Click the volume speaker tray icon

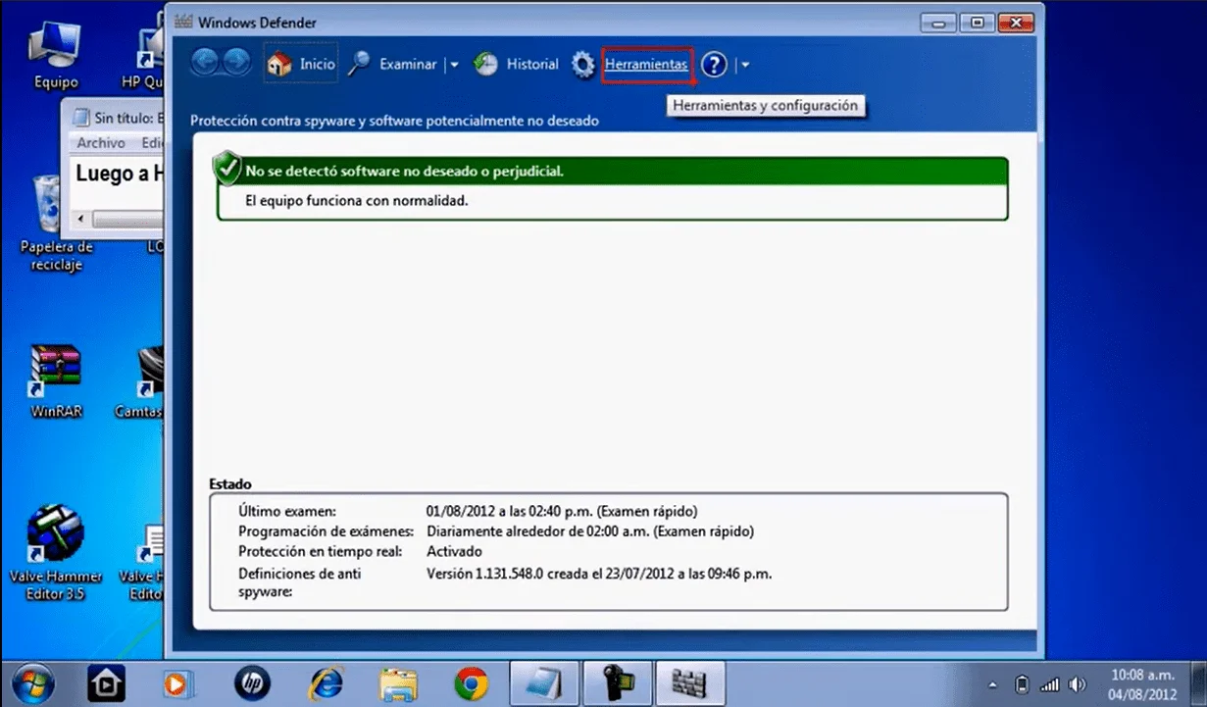coord(1078,683)
